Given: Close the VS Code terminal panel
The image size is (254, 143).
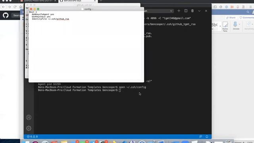Looking at the screenshot, I should click(x=206, y=11).
